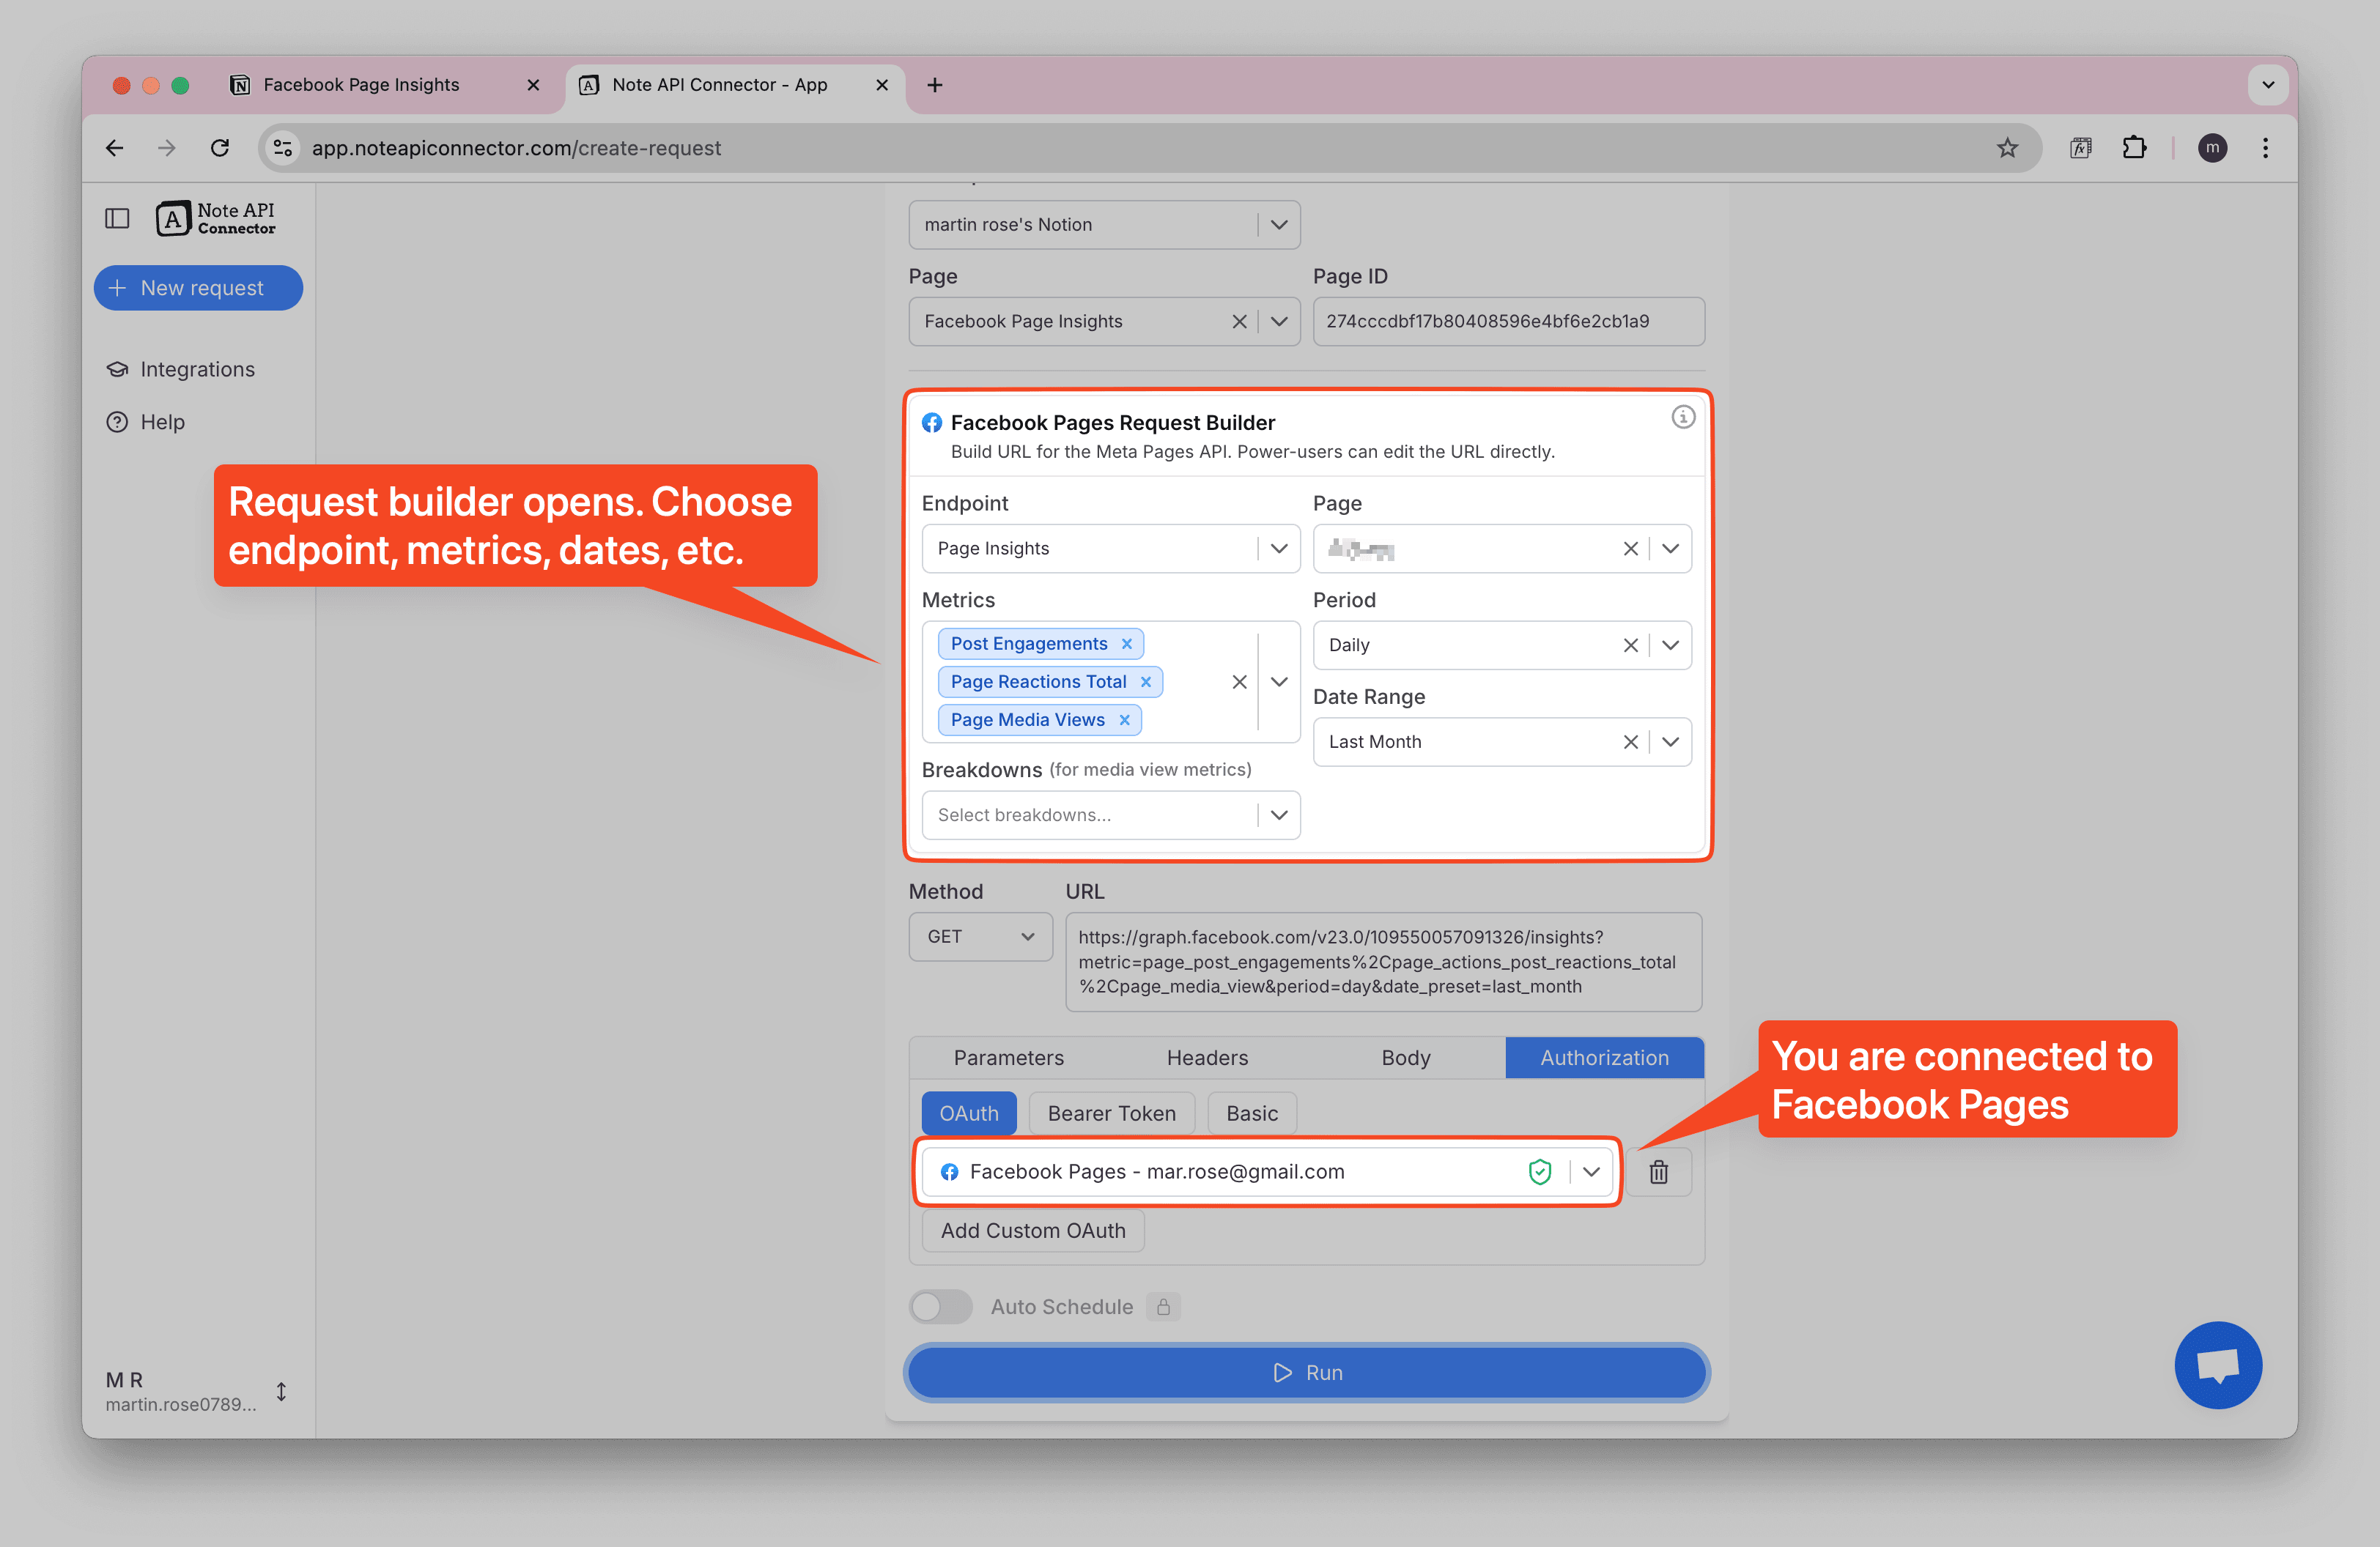Choose OAuth authorization type
The image size is (2380, 1547).
(x=968, y=1113)
